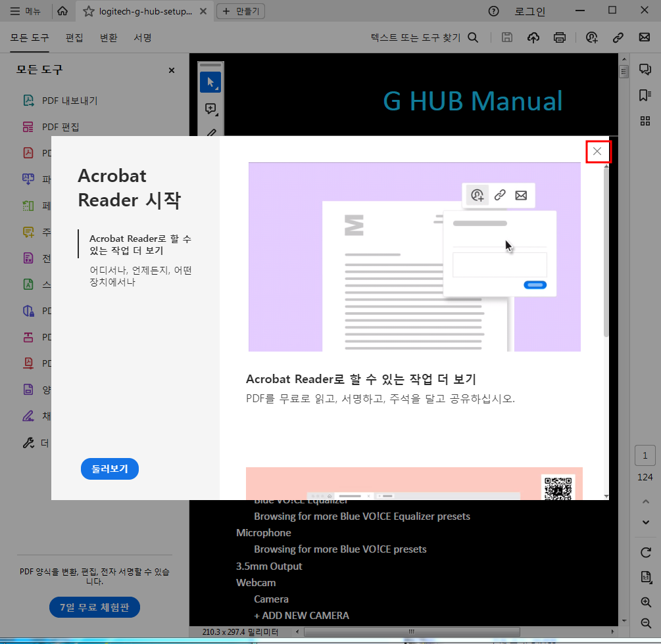Zoom out of the page
Screen dimensions: 661x644
(645, 623)
